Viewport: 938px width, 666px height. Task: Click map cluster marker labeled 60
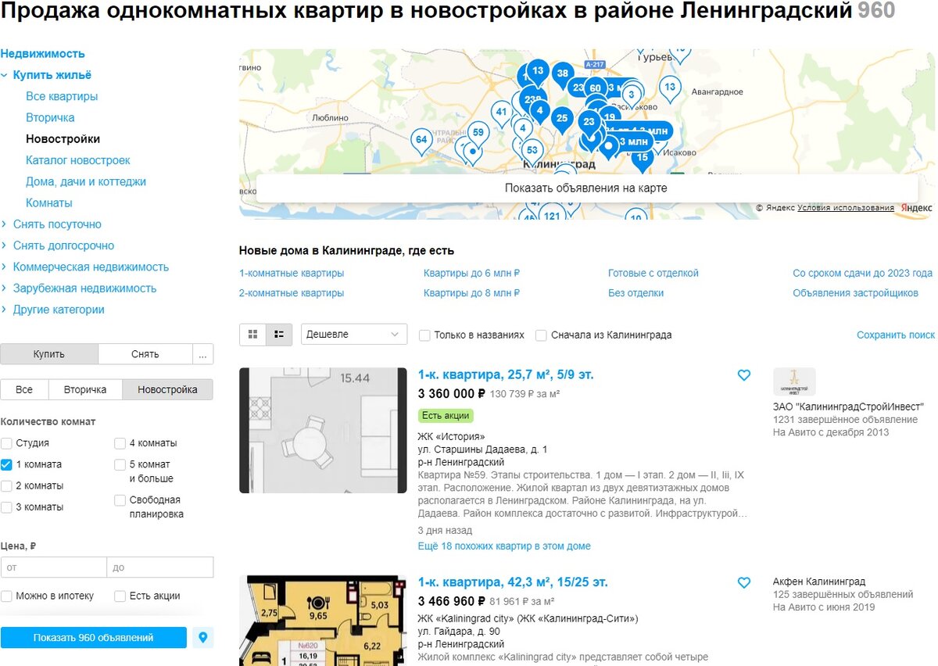596,89
